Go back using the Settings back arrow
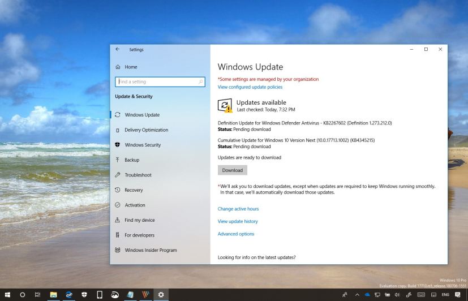The width and height of the screenshot is (468, 301). point(118,49)
